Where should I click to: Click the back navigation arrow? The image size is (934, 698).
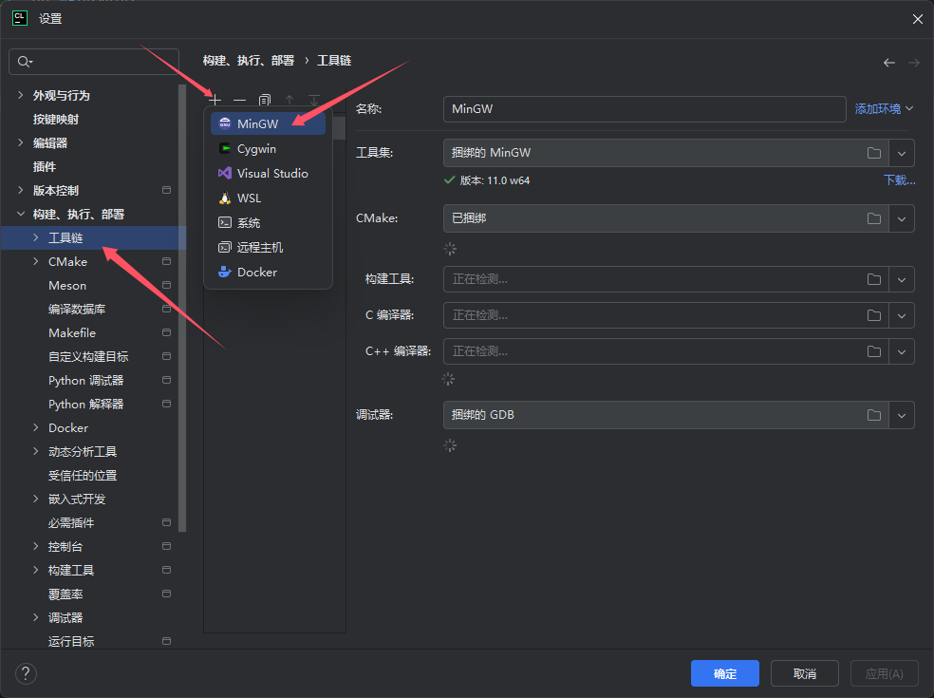coord(889,63)
